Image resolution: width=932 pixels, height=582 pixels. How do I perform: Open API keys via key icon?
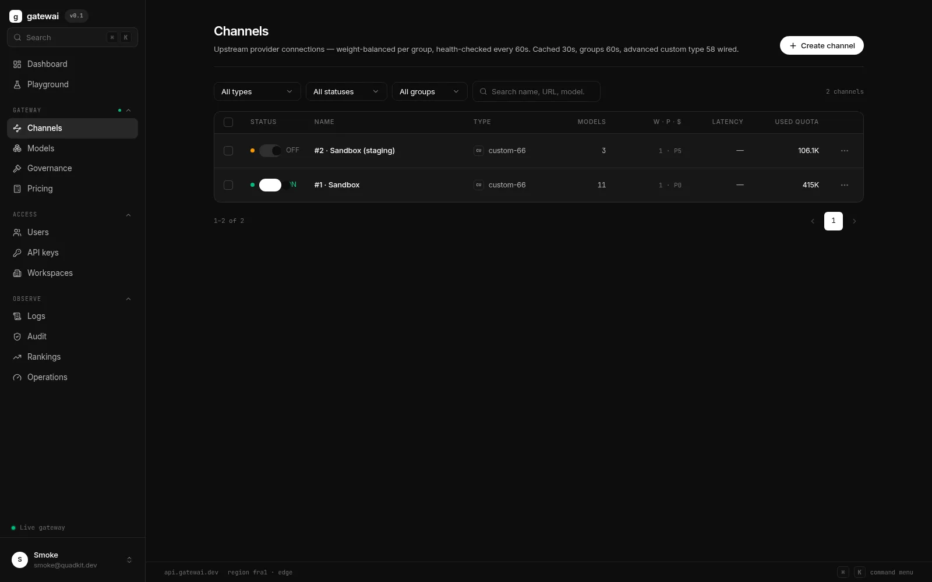(17, 253)
